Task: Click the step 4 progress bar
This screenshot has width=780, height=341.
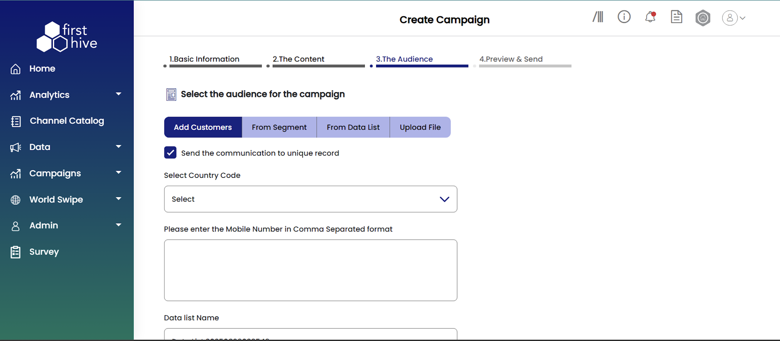Action: click(x=525, y=66)
